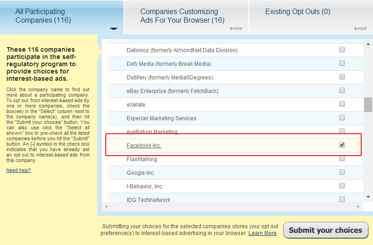Open All Participating Companies (116) tab
373x245 pixels.
click(x=62, y=17)
